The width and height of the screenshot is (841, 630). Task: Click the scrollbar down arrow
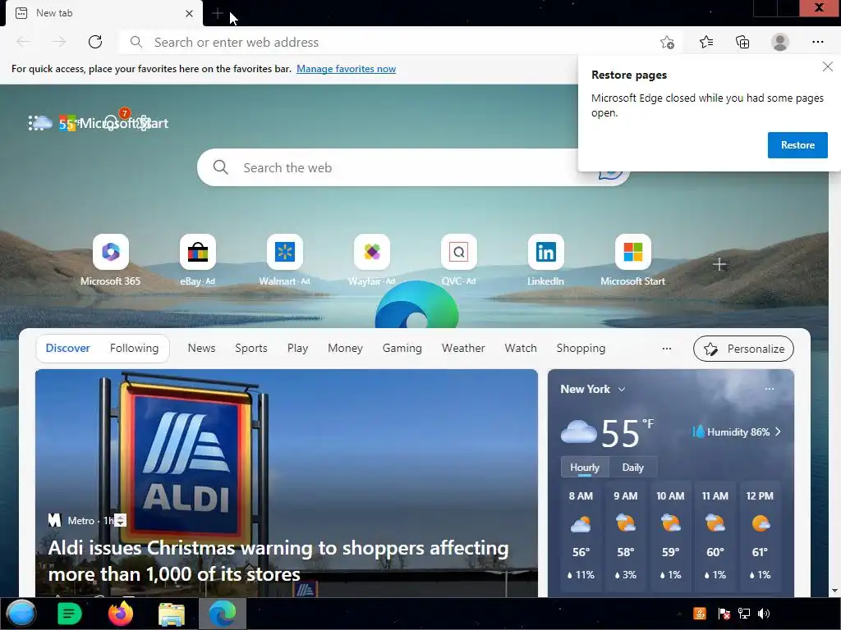coord(834,591)
